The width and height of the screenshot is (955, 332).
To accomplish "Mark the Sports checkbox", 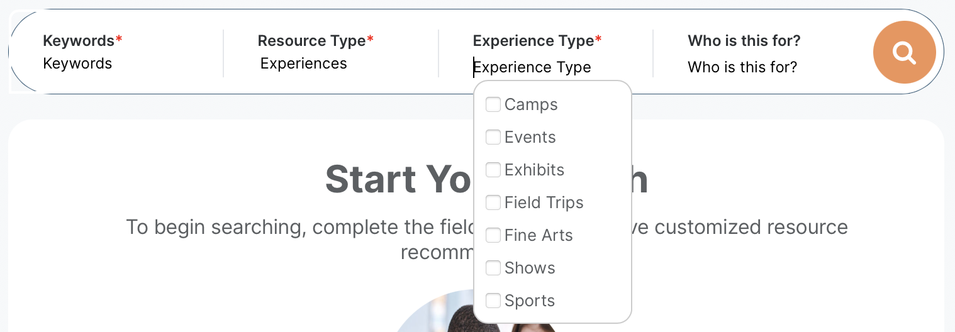I will click(x=493, y=301).
